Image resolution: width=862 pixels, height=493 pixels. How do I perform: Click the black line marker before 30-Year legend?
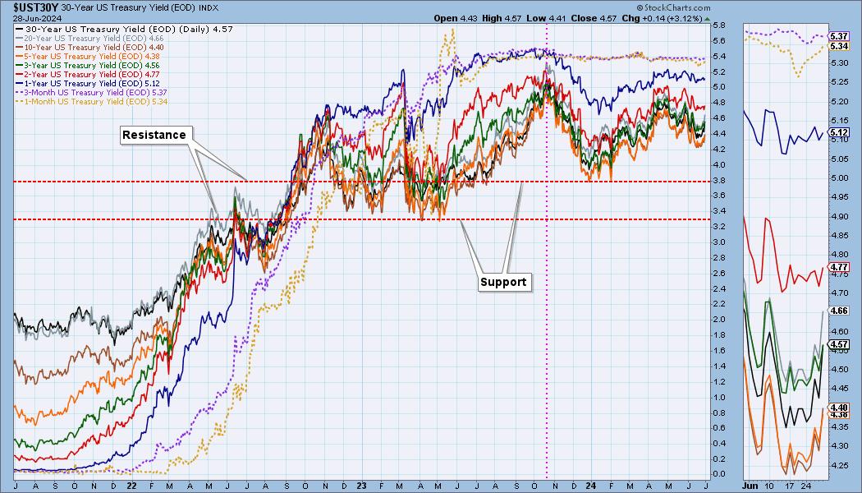(x=20, y=29)
